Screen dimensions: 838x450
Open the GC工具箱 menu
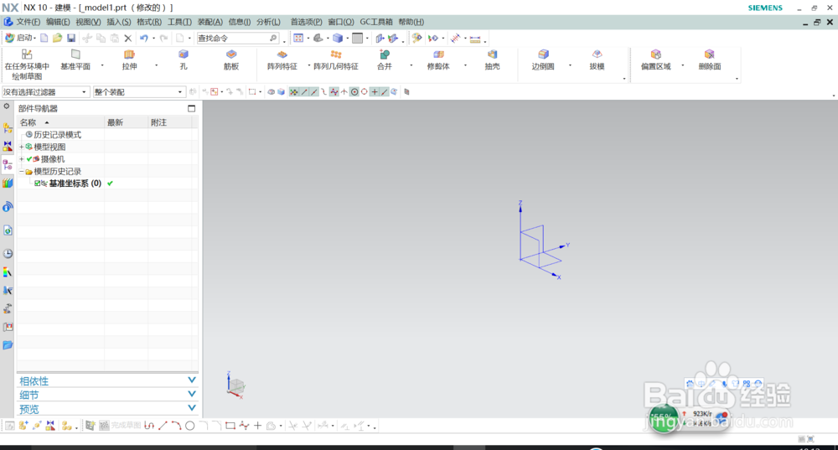(375, 22)
